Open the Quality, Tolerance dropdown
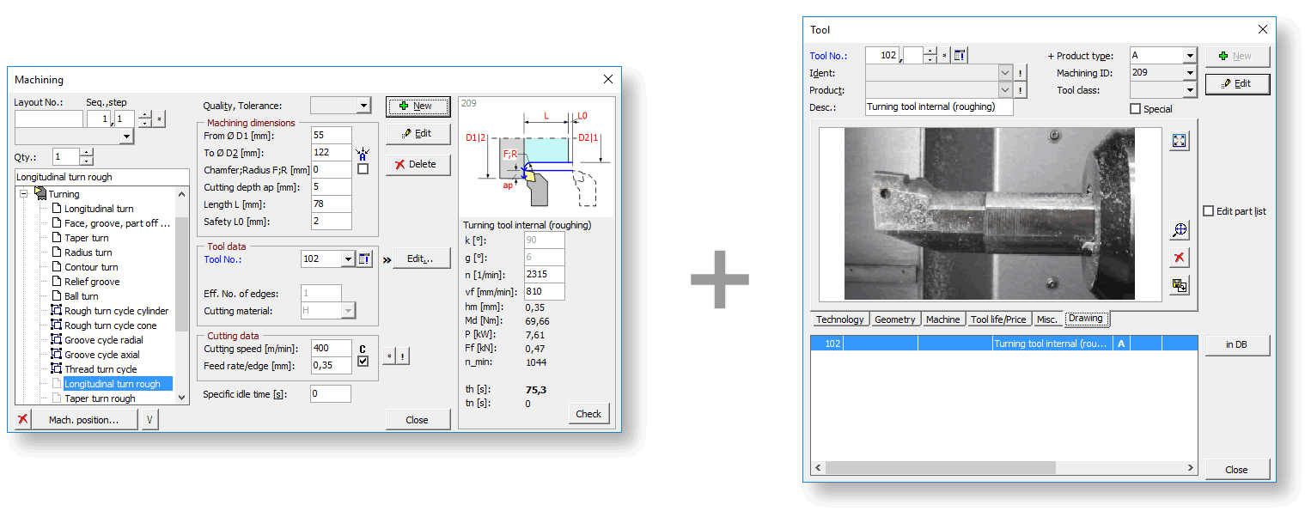This screenshot has width=1305, height=523. [x=363, y=106]
